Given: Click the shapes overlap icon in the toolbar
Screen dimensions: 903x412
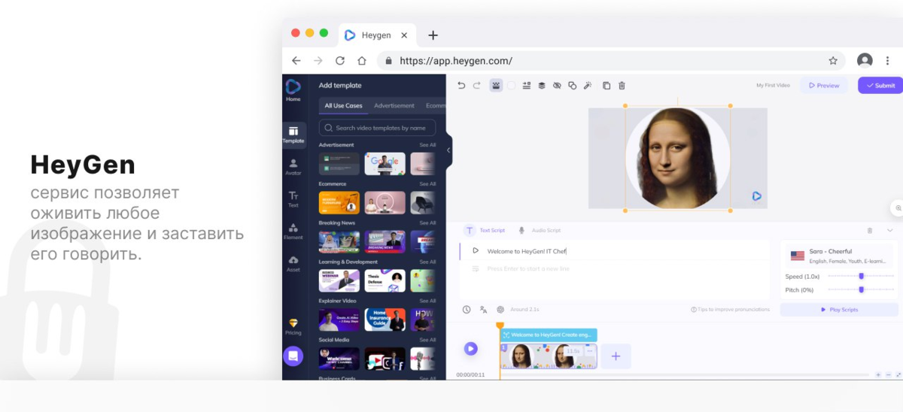Looking at the screenshot, I should pyautogui.click(x=572, y=86).
